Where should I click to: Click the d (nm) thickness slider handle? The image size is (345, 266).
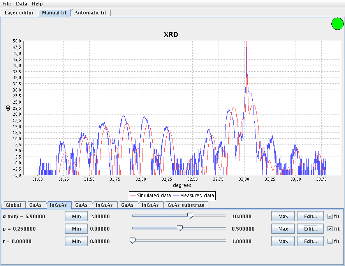coord(190,216)
